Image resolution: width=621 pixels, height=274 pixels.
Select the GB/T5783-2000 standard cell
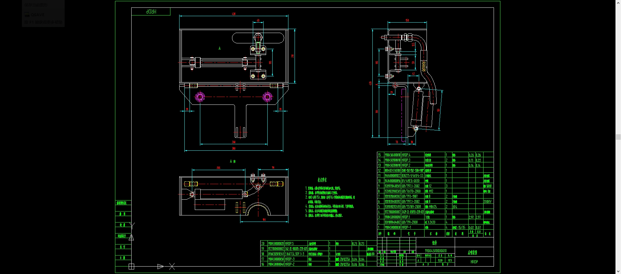pyautogui.click(x=411, y=207)
